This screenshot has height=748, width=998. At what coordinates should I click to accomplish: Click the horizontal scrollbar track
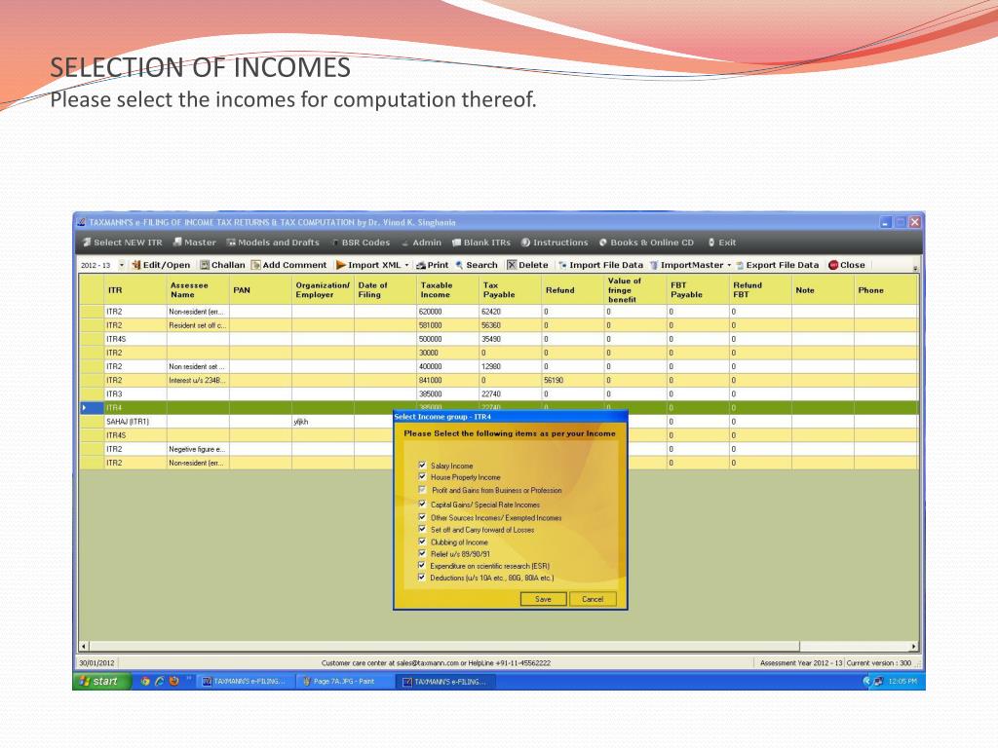coord(854,647)
